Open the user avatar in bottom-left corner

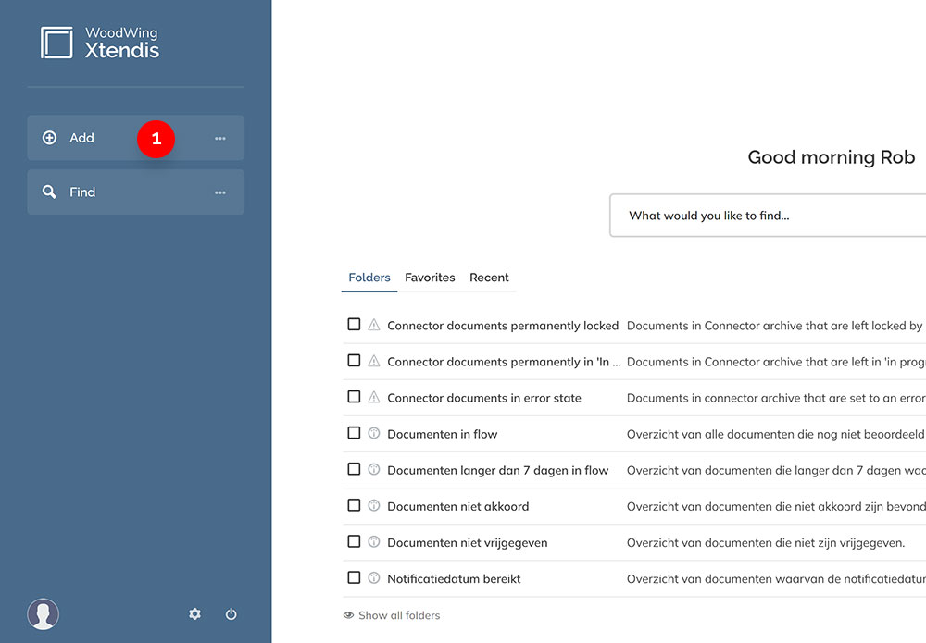[x=43, y=613]
